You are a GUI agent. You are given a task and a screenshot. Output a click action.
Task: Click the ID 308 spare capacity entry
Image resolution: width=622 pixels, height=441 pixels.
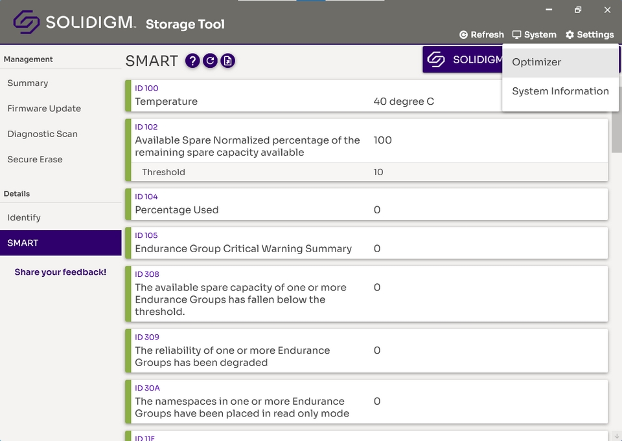point(367,294)
